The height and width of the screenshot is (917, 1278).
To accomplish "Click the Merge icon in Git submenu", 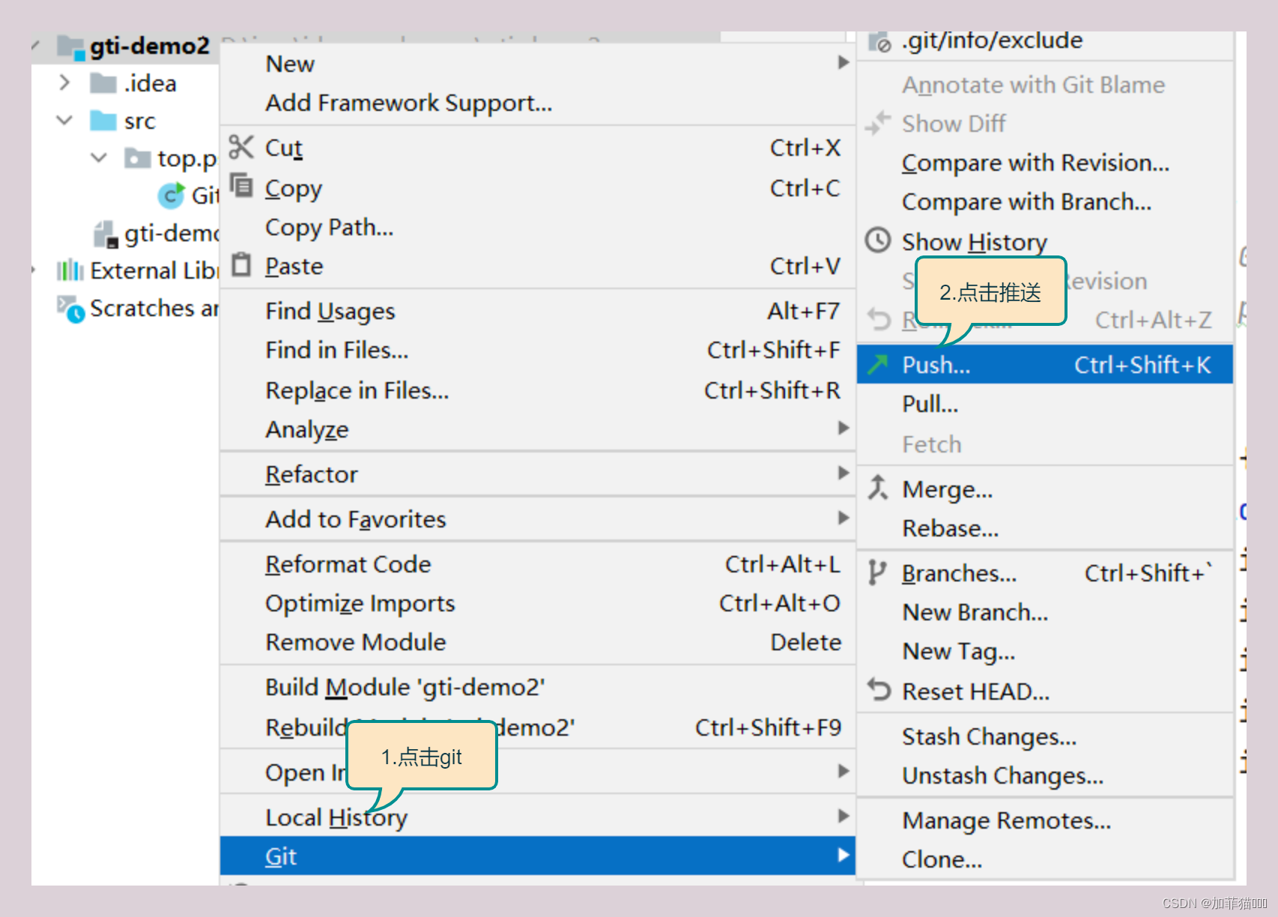I will point(878,488).
